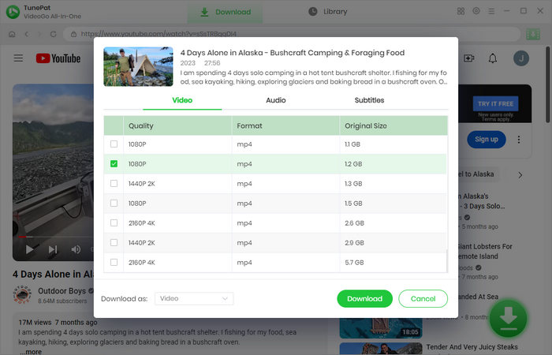Click the Original Size column header

click(393, 125)
